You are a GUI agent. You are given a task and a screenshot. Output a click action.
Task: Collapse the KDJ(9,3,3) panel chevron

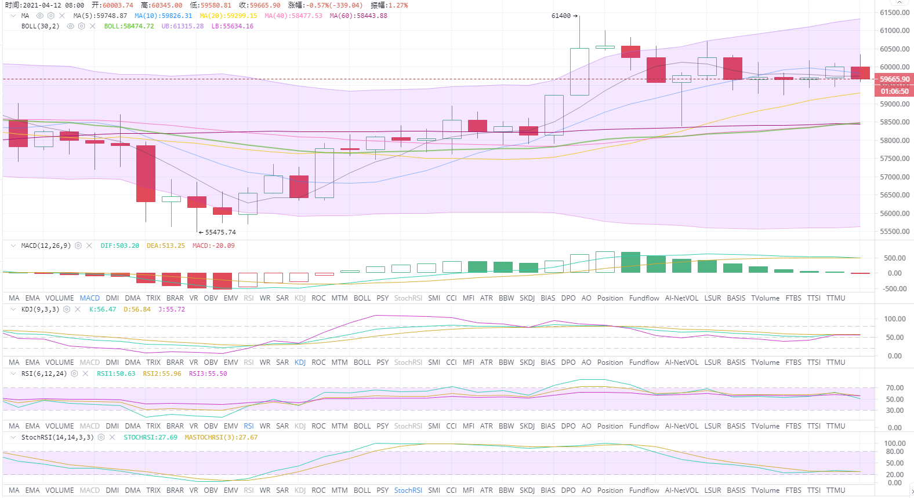coord(13,309)
